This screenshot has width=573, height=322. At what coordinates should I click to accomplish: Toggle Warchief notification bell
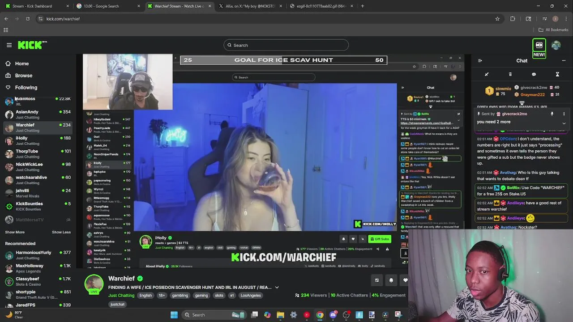tap(391, 280)
